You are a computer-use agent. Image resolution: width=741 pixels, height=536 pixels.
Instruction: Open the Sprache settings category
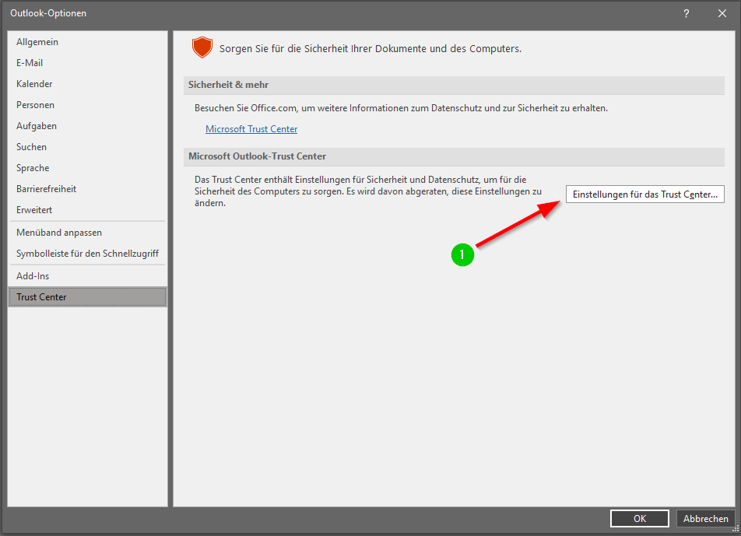(33, 168)
